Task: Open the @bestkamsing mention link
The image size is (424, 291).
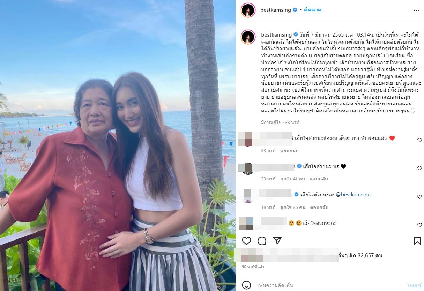Action: pyautogui.click(x=352, y=195)
